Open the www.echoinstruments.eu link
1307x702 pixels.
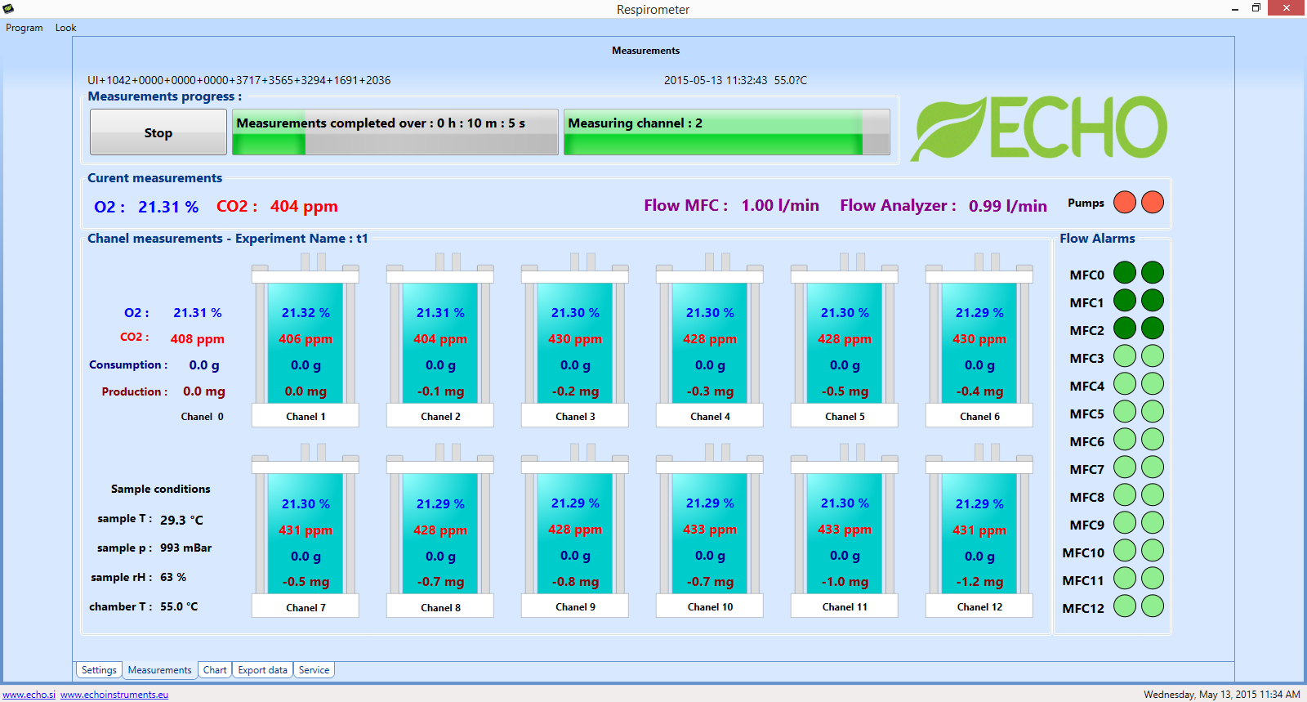point(114,695)
